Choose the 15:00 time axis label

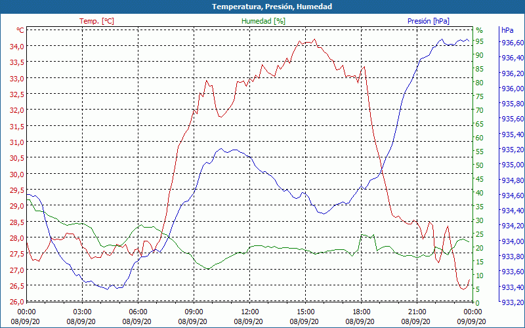pos(305,312)
